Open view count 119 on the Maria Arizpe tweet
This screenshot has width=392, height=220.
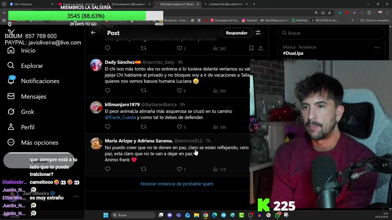click(219, 169)
